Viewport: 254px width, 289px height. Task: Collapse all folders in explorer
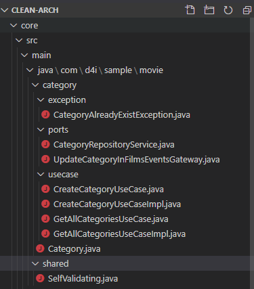point(247,10)
